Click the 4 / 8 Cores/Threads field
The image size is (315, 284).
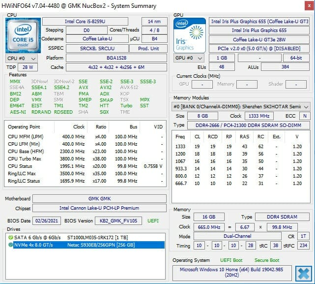pos(154,30)
